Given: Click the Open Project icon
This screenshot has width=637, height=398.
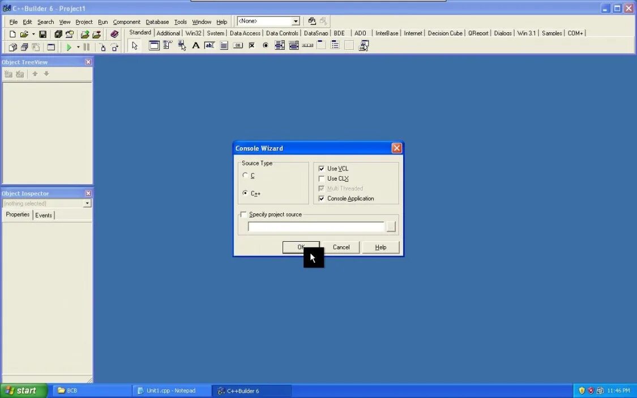Looking at the screenshot, I should pyautogui.click(x=70, y=34).
